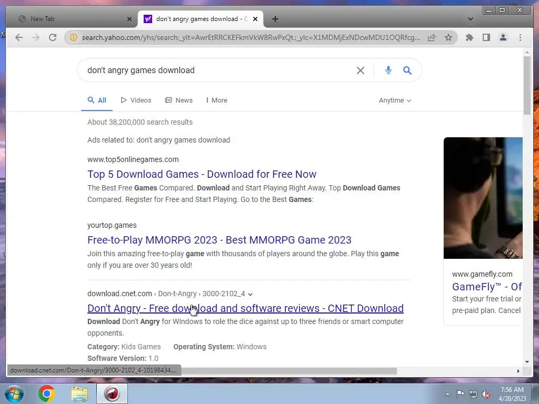Open the Action Center flag icon
The width and height of the screenshot is (539, 404).
460,393
